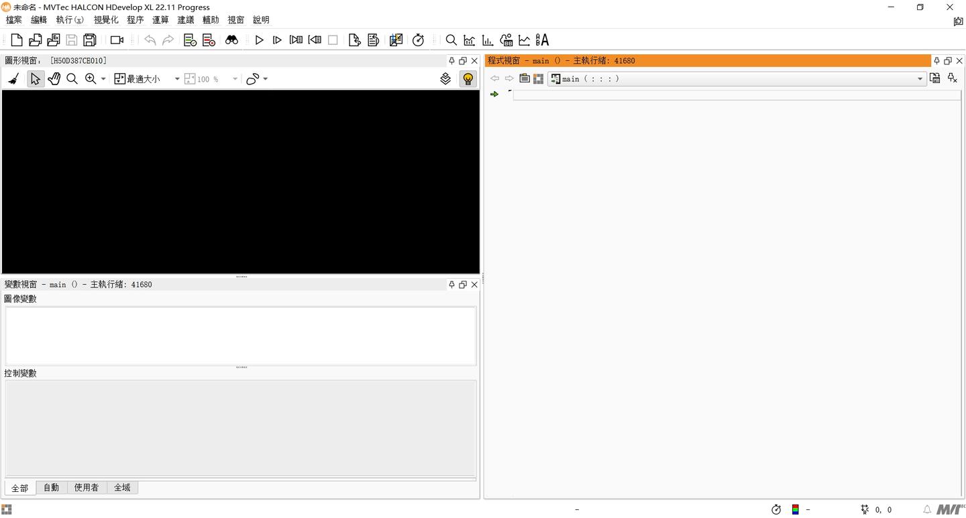966x518 pixels.
Task: Expand the zoom tool dropdown arrow
Action: [103, 79]
